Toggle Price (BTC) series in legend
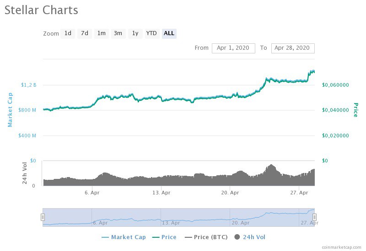The height and width of the screenshot is (251, 366). [x=206, y=237]
